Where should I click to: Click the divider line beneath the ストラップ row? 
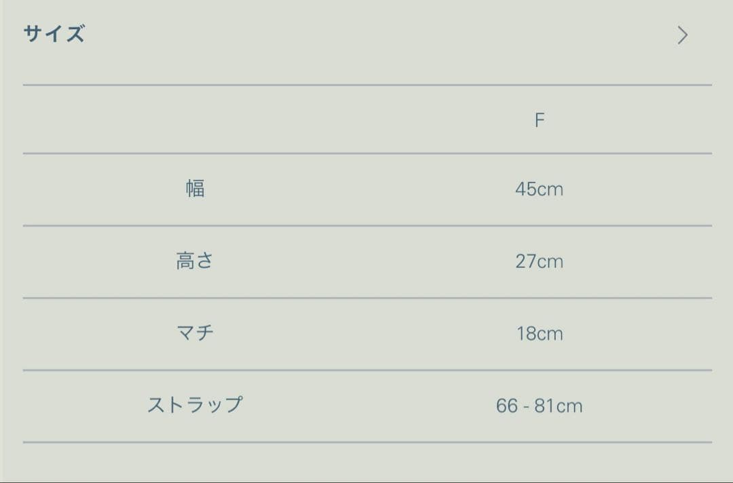(x=367, y=442)
